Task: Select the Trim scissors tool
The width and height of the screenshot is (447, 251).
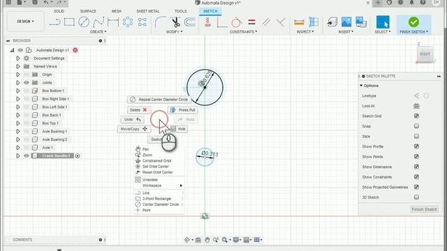Action: (176, 22)
